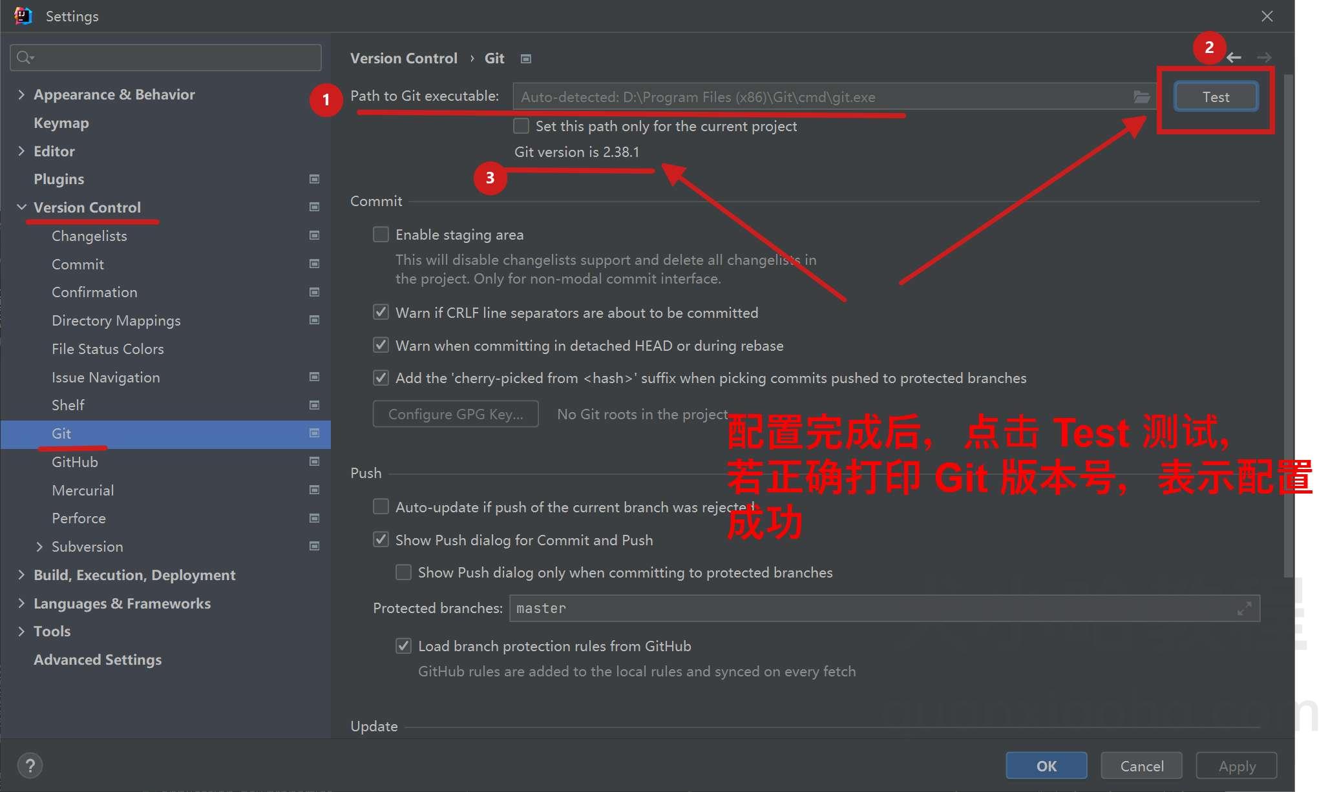Click the folder browse icon for Git executable
1328x792 pixels.
(x=1141, y=96)
